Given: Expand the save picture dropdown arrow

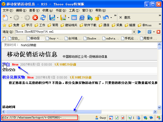Looking at the screenshot, I should tap(69, 18).
